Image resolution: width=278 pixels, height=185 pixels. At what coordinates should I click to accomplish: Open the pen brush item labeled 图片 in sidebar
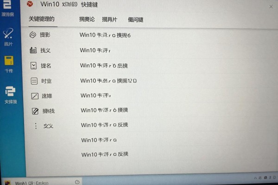8,37
